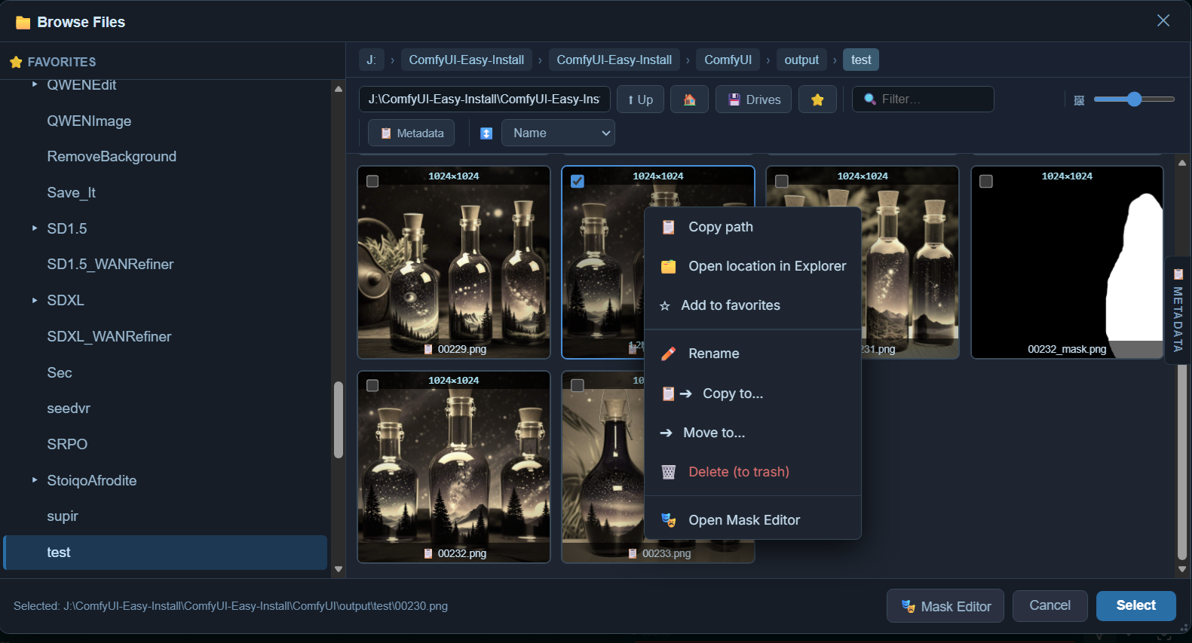The image size is (1192, 643).
Task: Select the seedvr folder
Action: click(69, 408)
